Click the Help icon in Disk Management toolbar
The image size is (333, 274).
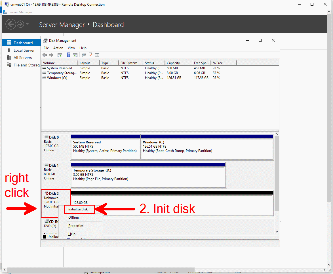pos(68,55)
